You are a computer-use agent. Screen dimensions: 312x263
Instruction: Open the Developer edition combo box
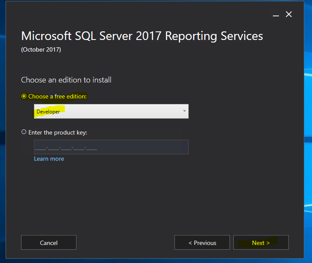pyautogui.click(x=111, y=111)
